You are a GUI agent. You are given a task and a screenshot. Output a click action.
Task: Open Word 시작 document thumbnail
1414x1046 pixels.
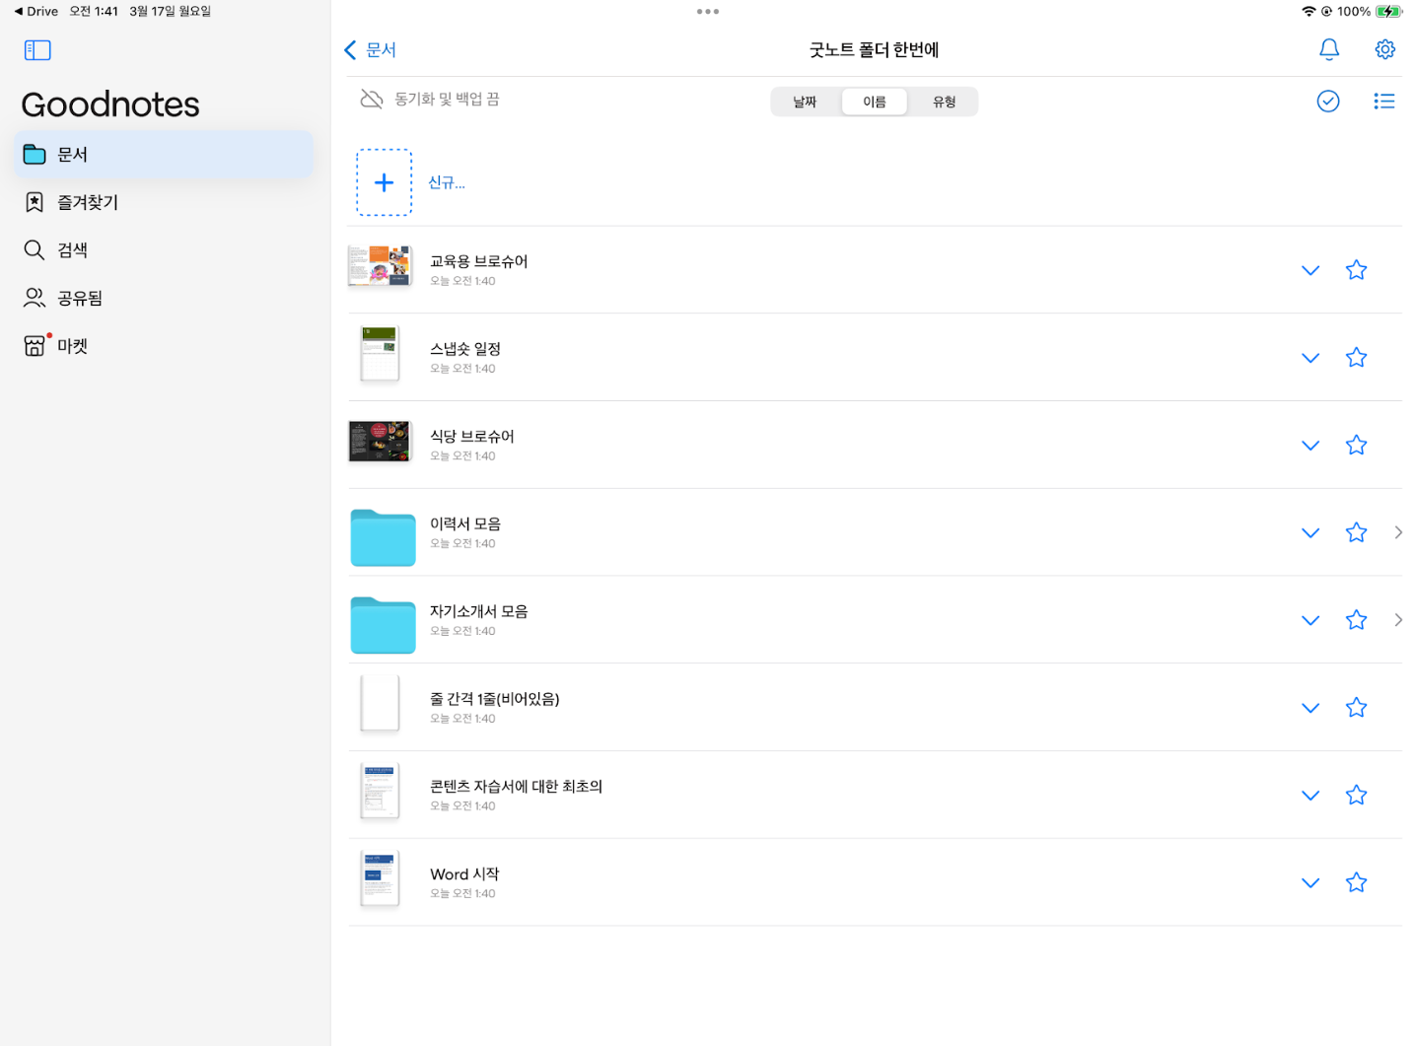[x=380, y=878]
